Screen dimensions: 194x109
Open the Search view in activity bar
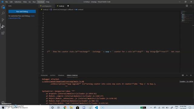(3, 13)
